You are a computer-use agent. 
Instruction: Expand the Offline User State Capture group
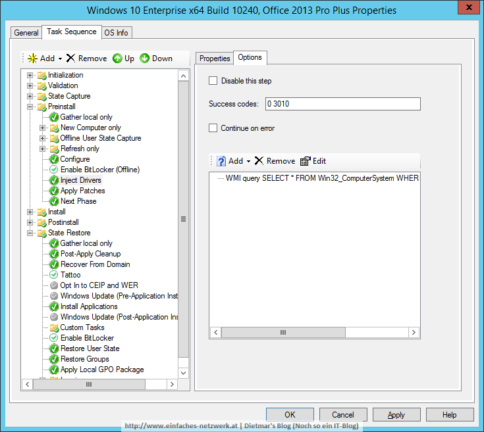pyautogui.click(x=42, y=138)
